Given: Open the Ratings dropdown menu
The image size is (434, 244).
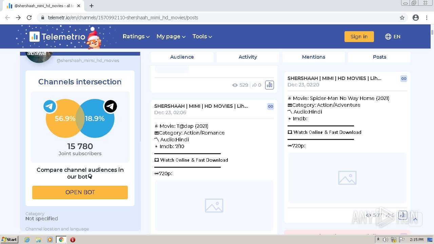Looking at the screenshot, I should [x=136, y=37].
